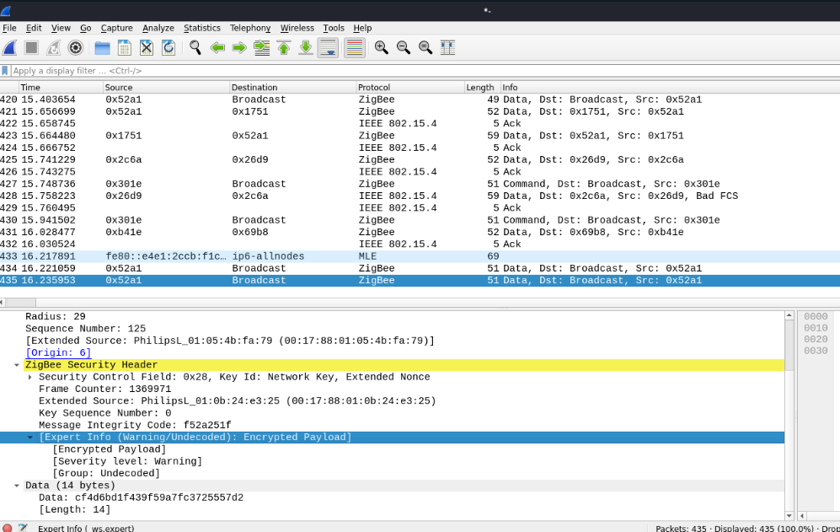840x532 pixels.
Task: Select the Key Sequence Number: 0 line
Action: point(105,413)
